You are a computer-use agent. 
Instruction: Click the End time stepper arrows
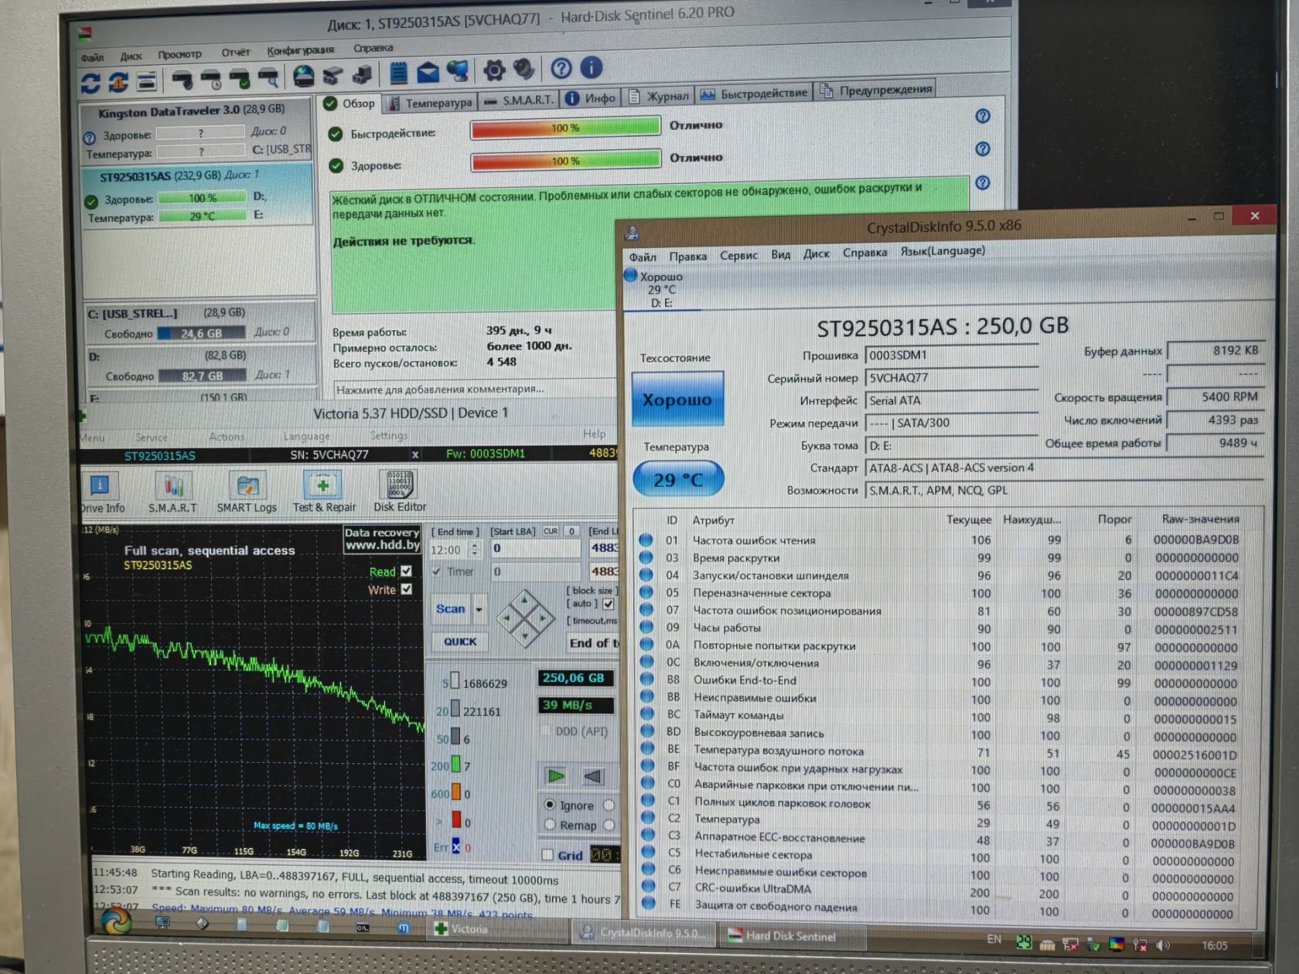(475, 549)
